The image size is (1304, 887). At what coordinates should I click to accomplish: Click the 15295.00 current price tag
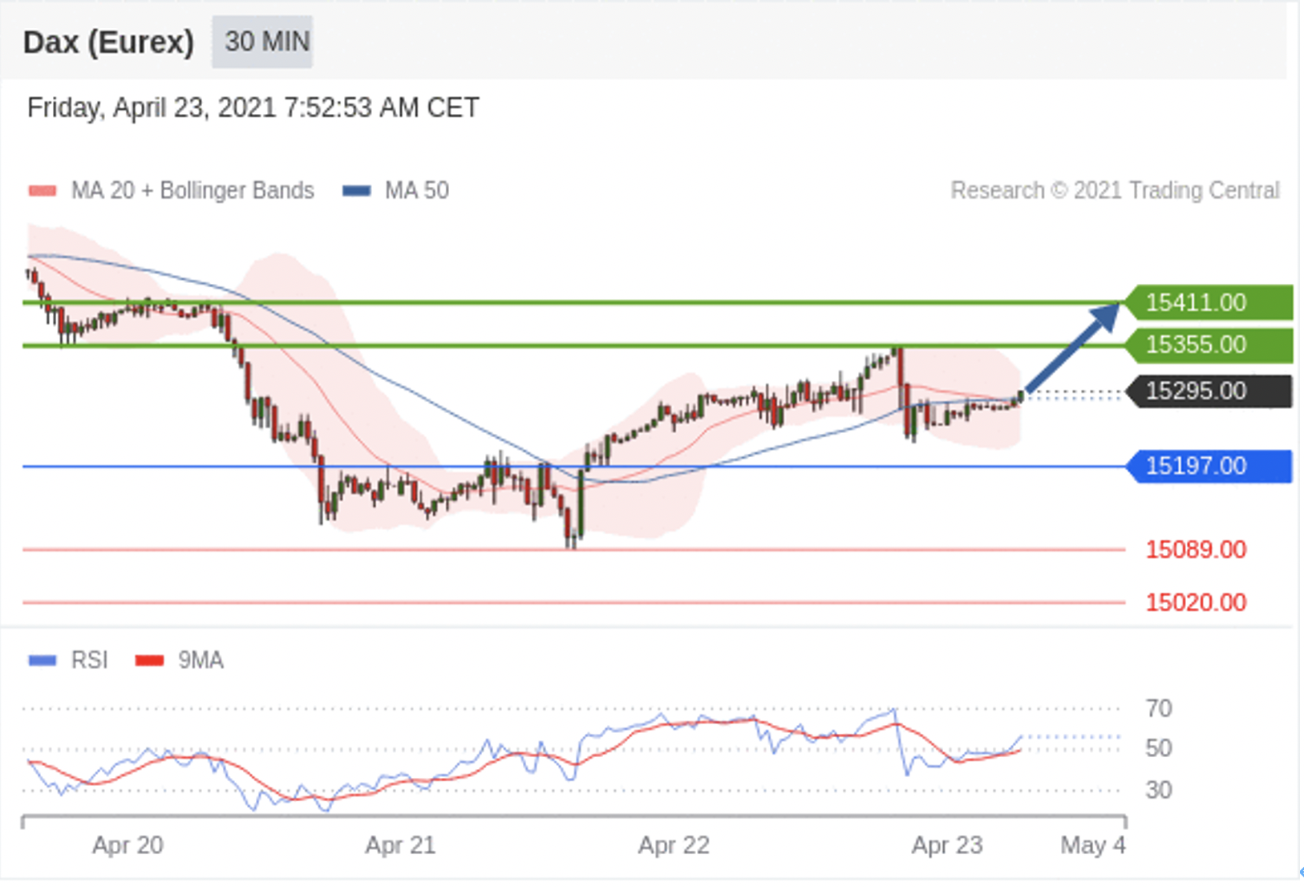pos(1209,391)
